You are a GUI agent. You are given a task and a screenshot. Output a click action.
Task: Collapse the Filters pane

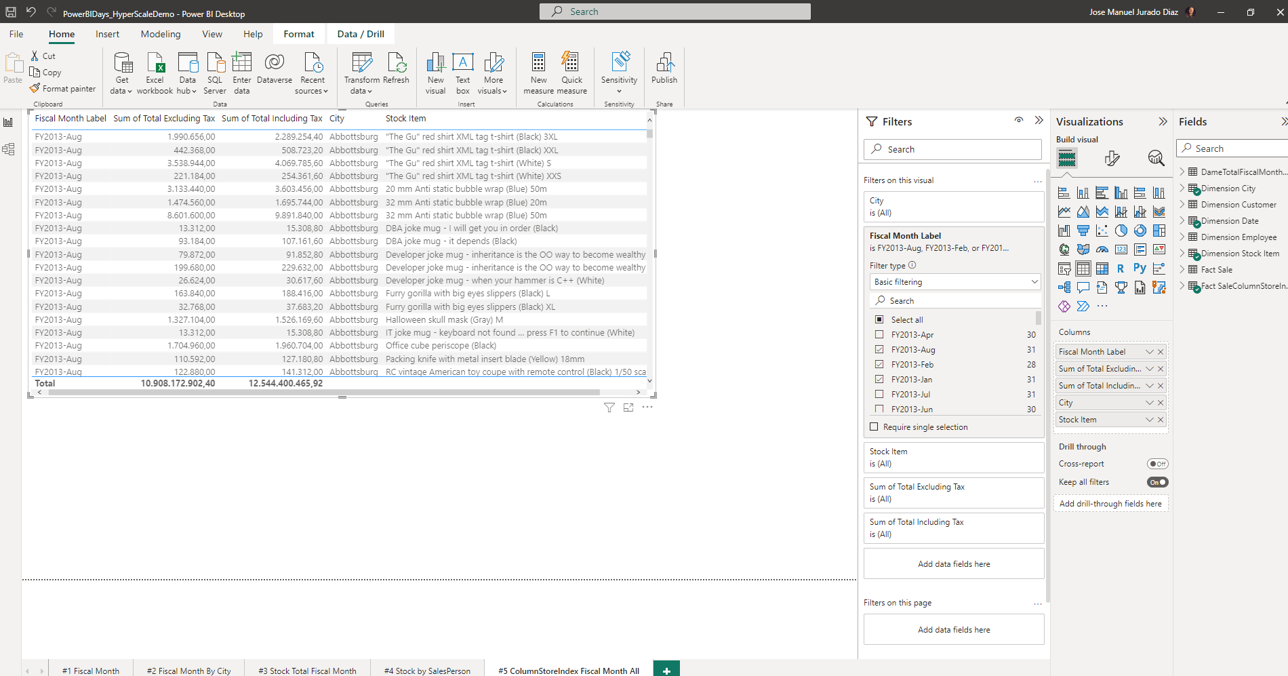coord(1039,121)
